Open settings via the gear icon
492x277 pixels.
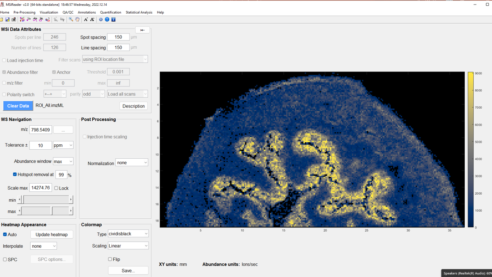(101, 19)
